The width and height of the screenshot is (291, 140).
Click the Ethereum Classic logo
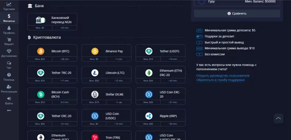(x=41, y=137)
